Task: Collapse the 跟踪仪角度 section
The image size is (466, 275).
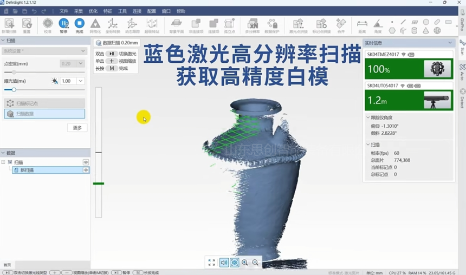Action: click(368, 117)
